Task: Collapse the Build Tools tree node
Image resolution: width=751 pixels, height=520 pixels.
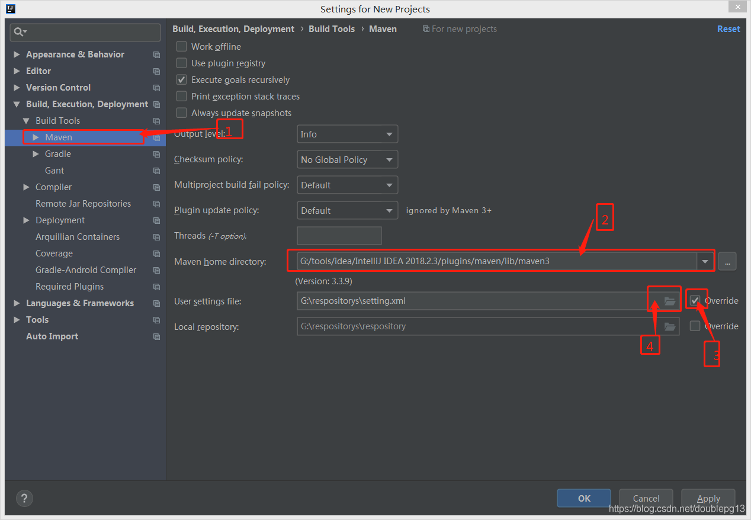Action: coord(26,121)
